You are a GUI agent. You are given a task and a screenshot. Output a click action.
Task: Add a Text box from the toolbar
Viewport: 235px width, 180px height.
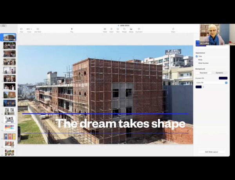click(117, 29)
